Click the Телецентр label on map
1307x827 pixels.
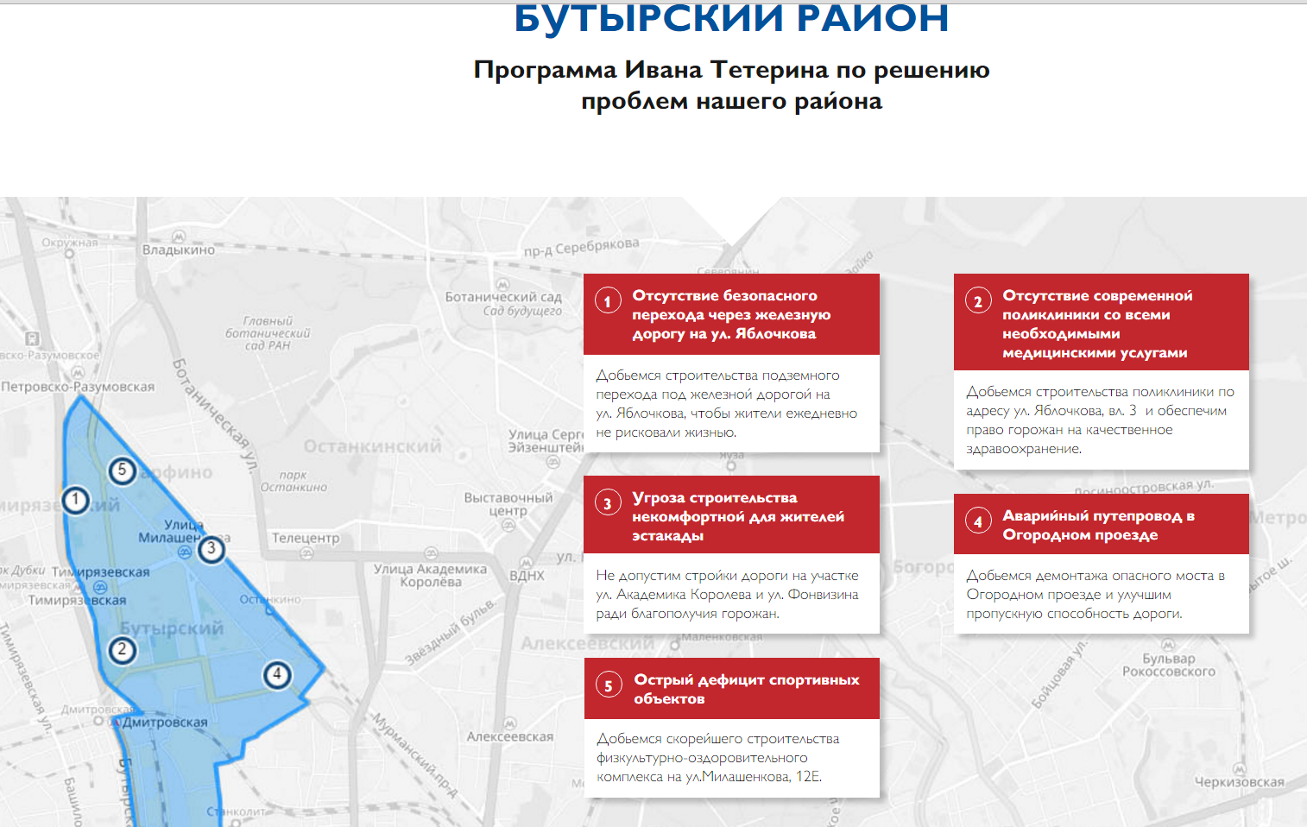tap(306, 538)
